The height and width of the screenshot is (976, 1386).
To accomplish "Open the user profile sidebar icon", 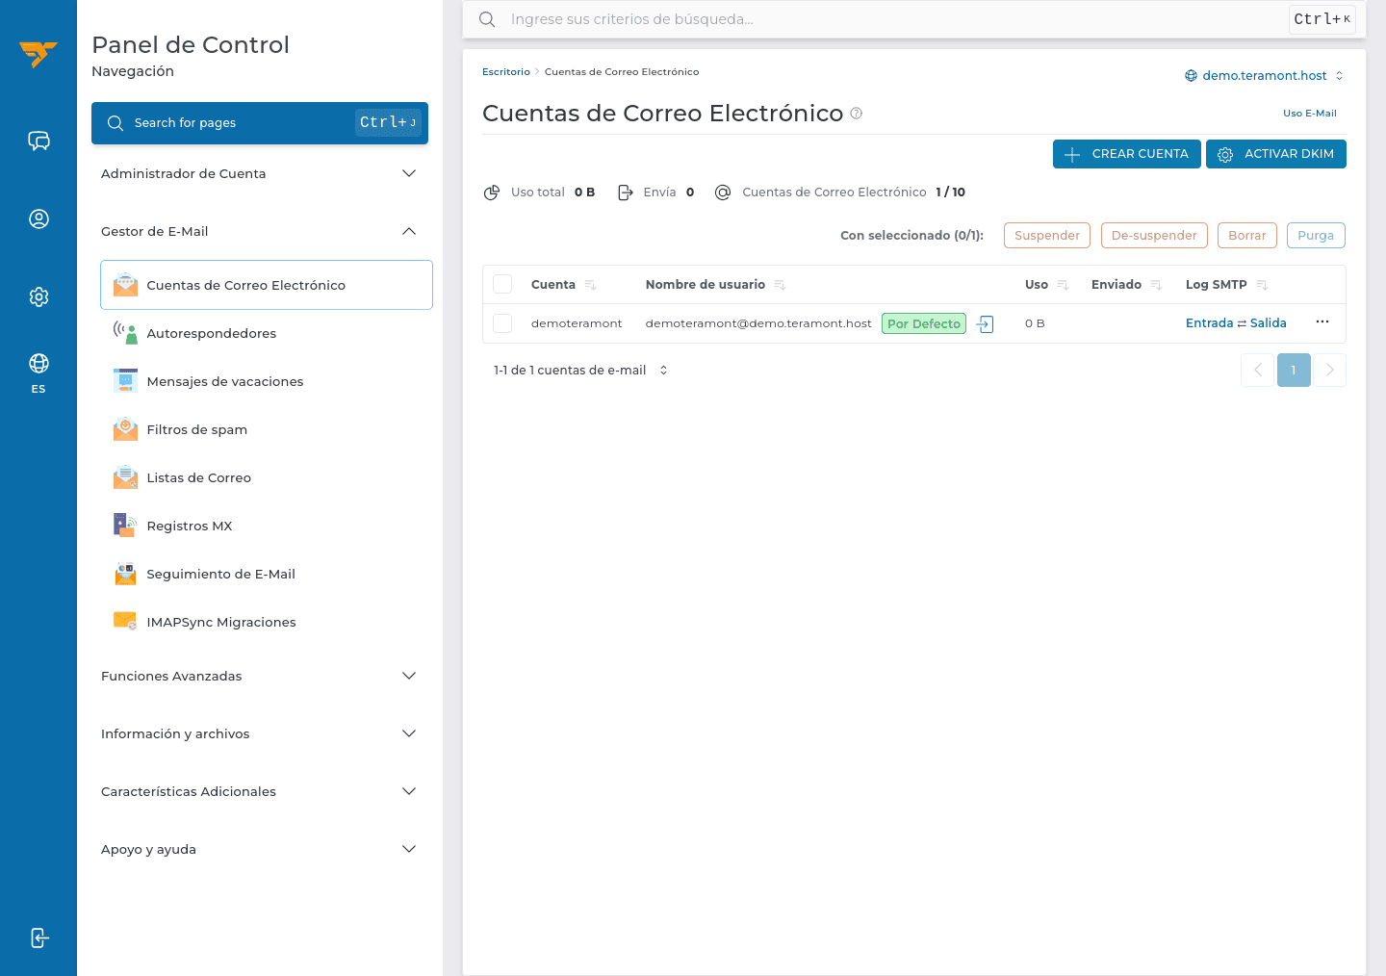I will tap(38, 219).
